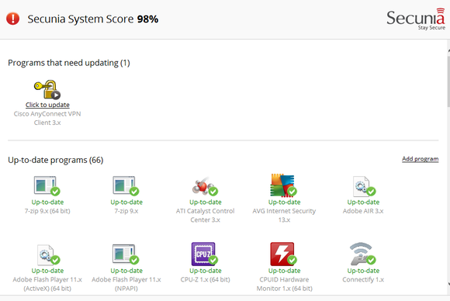
Task: Select the Adobe AIR 3.x icon
Action: 364,186
